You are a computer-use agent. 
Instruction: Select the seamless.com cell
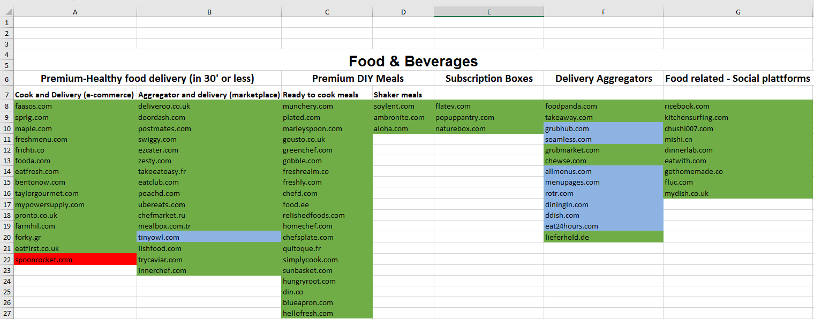[604, 139]
